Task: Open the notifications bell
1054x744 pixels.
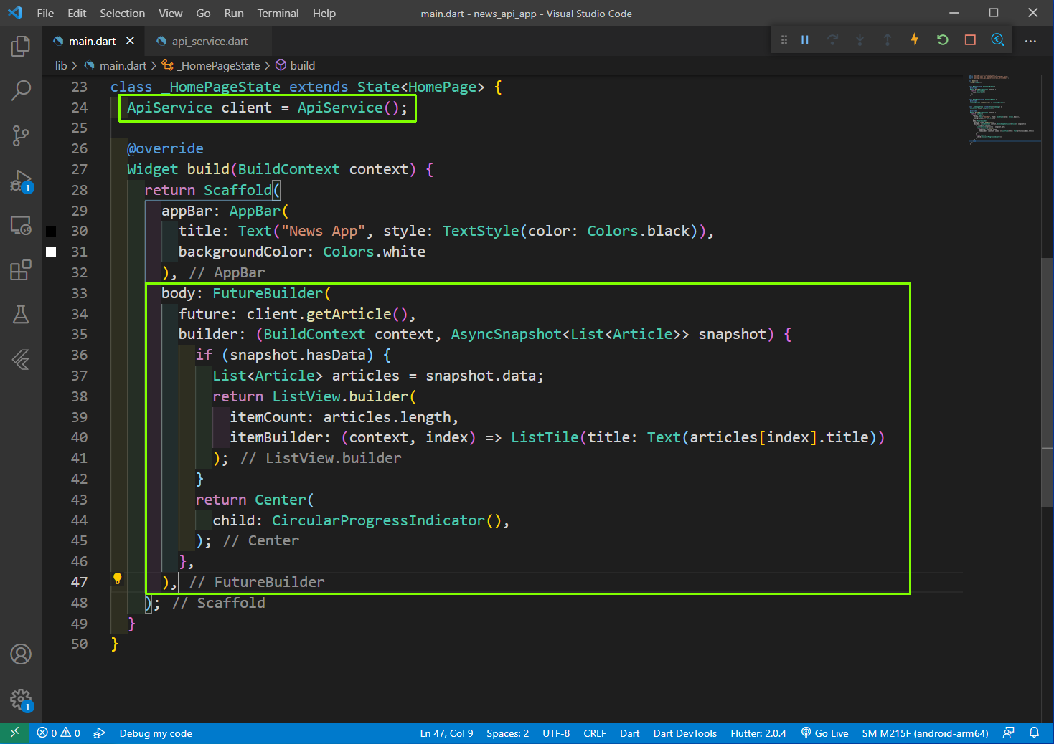Action: 1034,733
